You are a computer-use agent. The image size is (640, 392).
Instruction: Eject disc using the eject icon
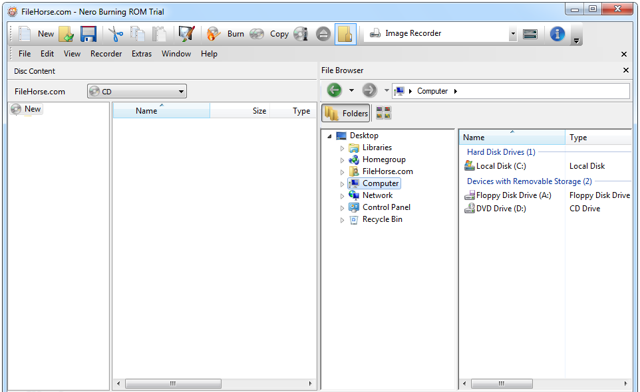click(323, 34)
